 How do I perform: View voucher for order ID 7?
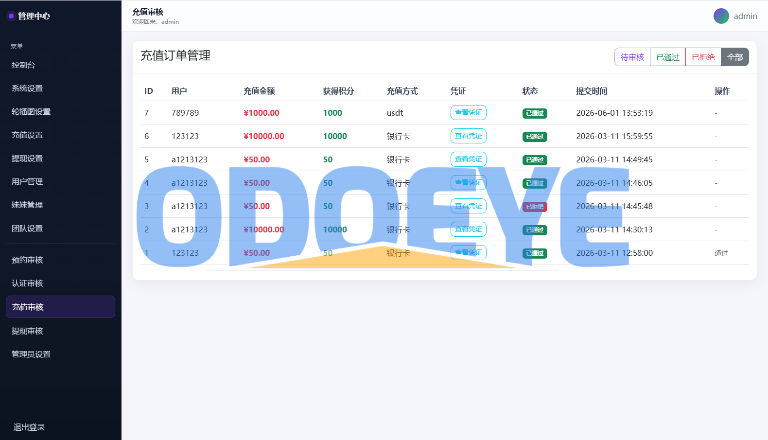tap(469, 112)
